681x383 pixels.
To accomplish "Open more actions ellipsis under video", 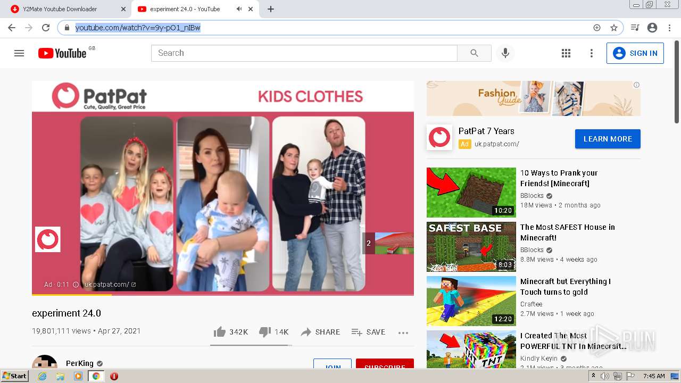I will [x=403, y=332].
